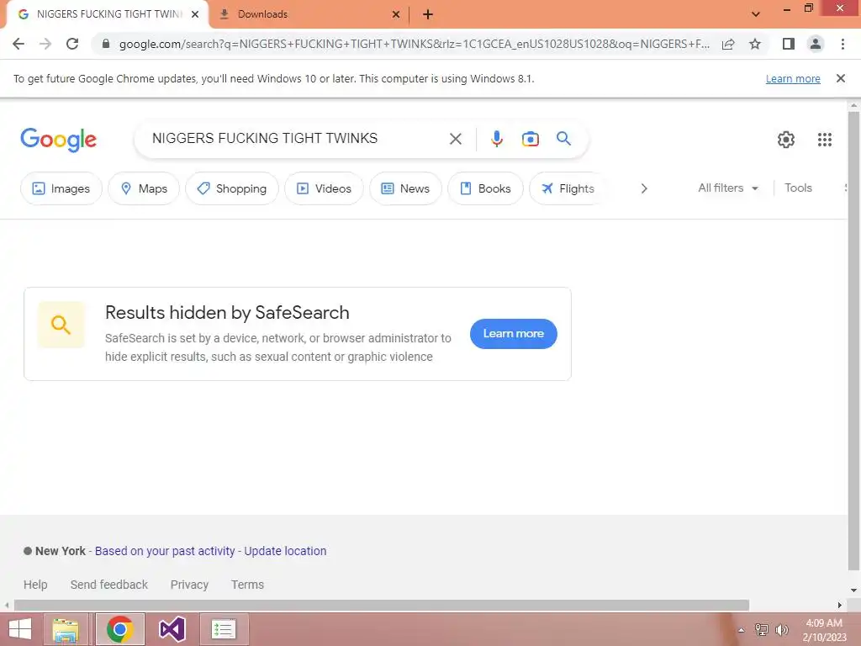Open the Google apps grid

824,140
